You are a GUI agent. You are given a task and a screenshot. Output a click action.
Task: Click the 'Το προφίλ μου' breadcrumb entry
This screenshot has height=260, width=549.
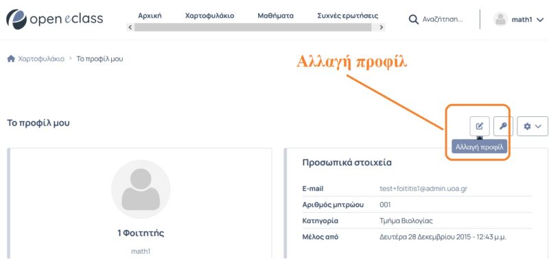coord(100,59)
